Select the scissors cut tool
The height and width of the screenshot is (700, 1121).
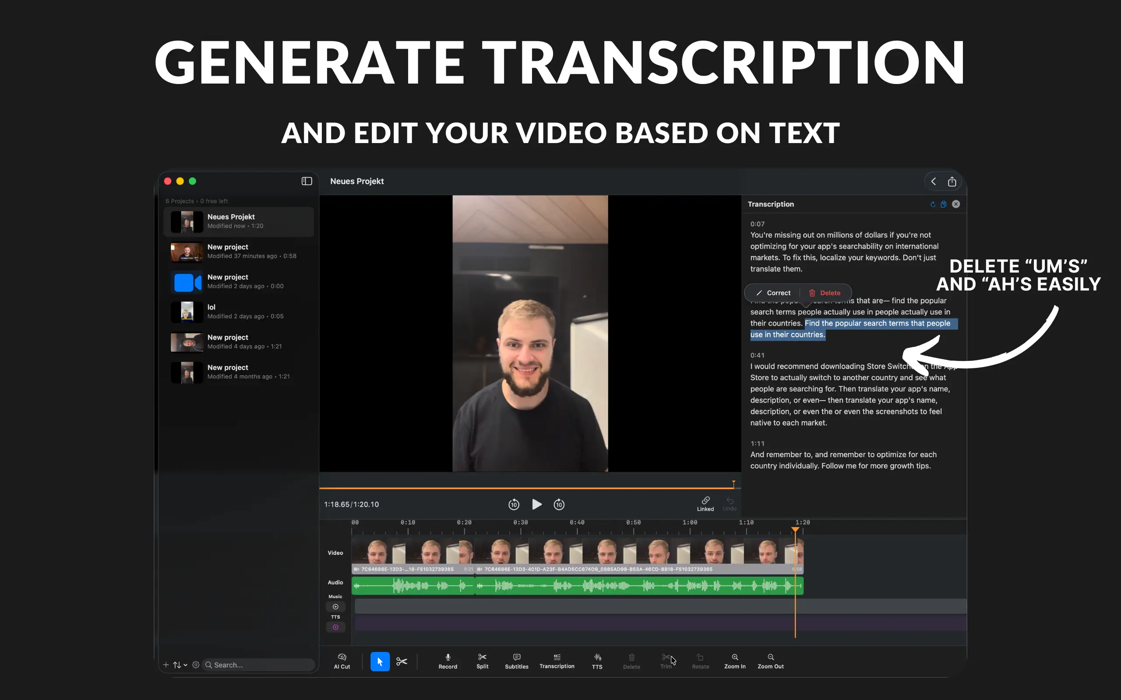tap(402, 661)
